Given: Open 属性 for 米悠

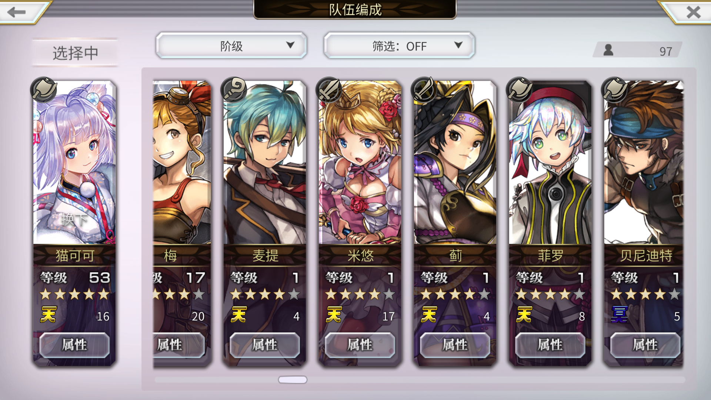Looking at the screenshot, I should (360, 345).
